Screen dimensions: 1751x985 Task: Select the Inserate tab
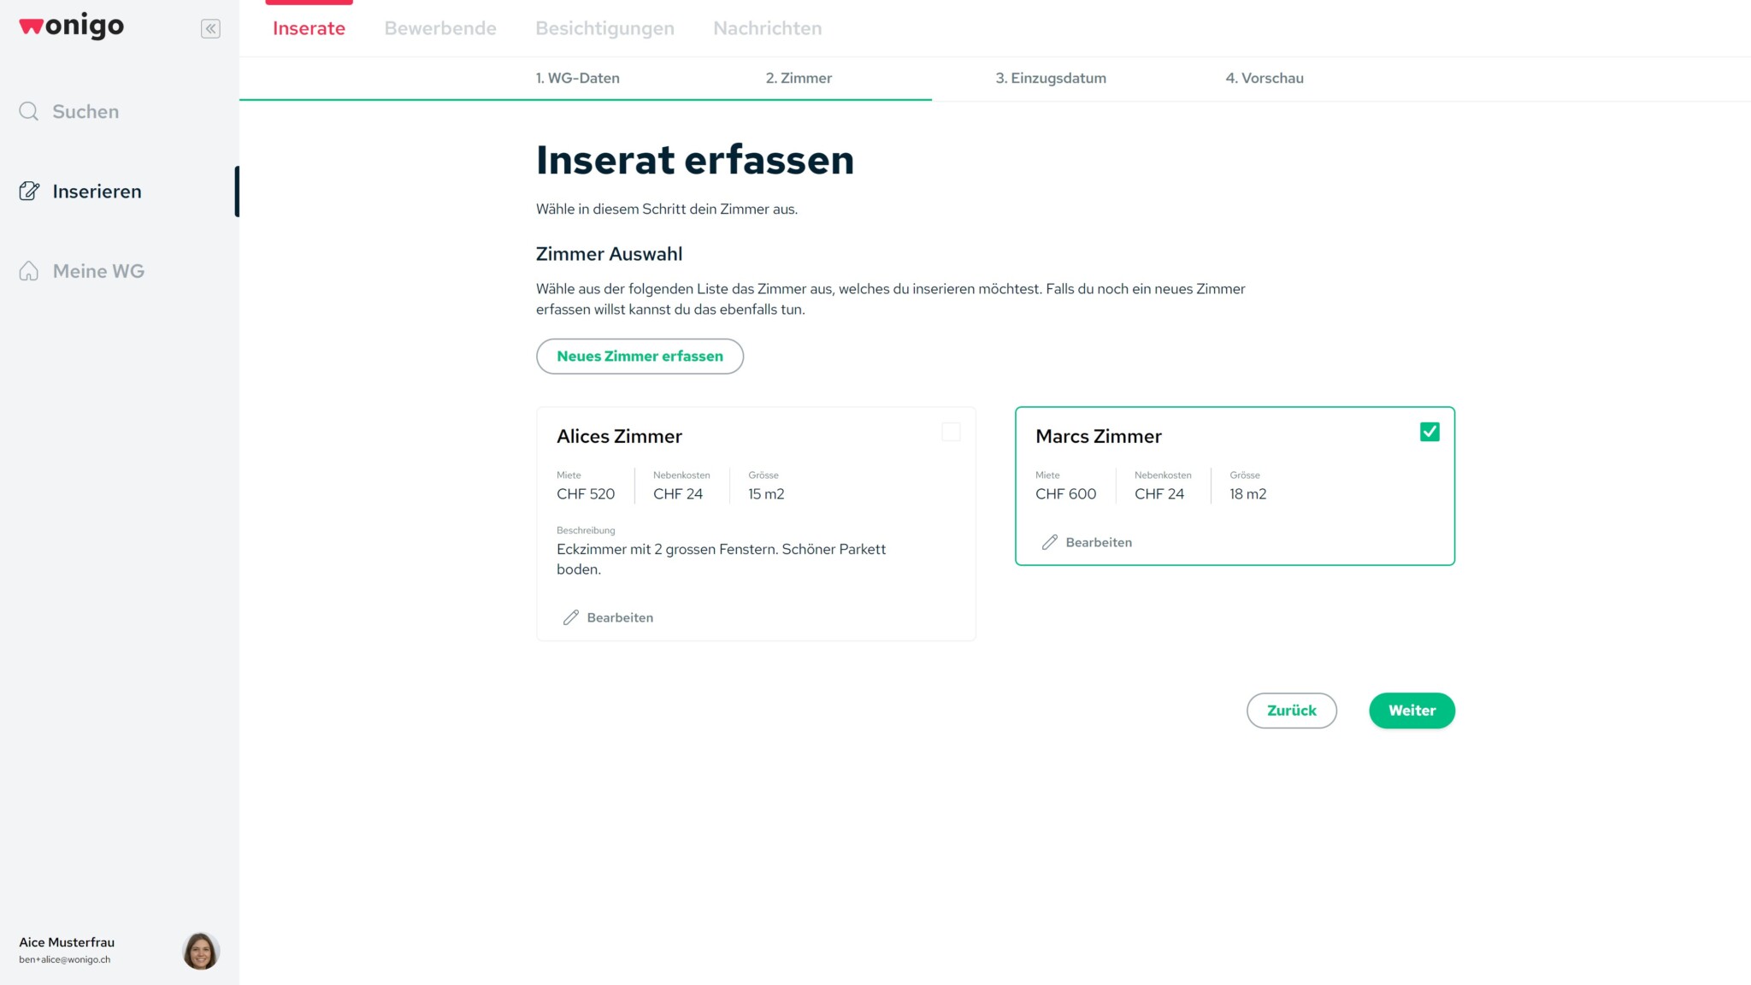point(309,28)
